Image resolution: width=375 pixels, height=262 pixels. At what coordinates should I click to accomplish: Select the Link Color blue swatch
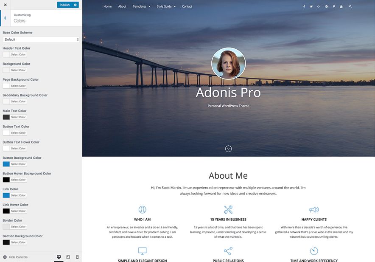click(6, 195)
